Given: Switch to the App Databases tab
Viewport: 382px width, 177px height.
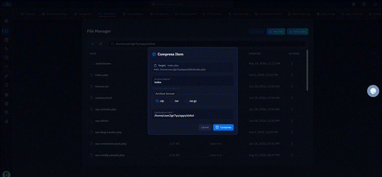Looking at the screenshot, I should click(133, 14).
